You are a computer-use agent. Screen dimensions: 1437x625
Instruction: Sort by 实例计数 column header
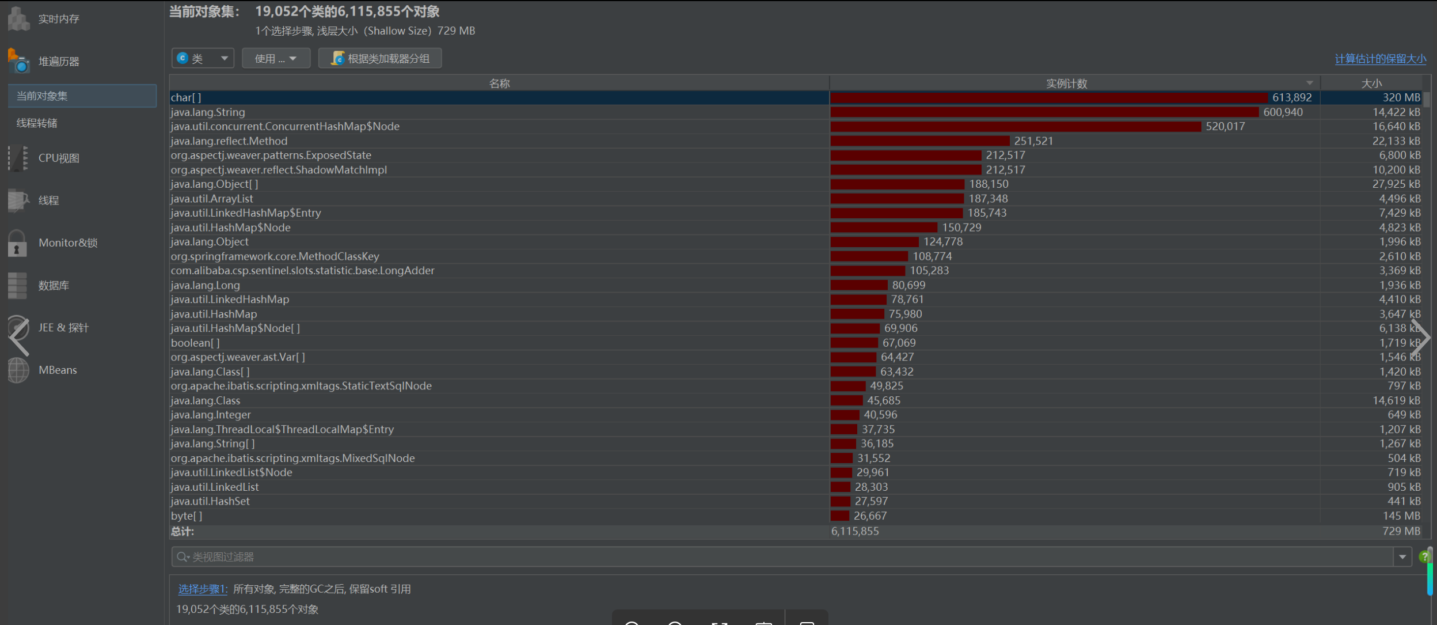point(1066,84)
